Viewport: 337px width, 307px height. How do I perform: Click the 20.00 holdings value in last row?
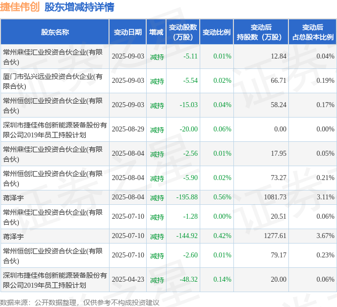279,279
